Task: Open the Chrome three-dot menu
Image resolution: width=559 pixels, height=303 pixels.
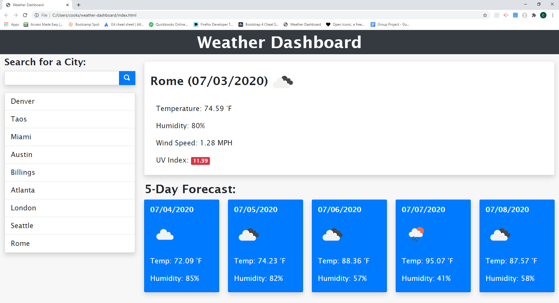Action: click(553, 15)
